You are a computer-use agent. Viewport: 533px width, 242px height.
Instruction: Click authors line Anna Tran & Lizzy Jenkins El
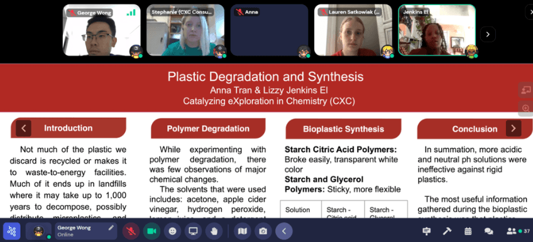coord(268,90)
